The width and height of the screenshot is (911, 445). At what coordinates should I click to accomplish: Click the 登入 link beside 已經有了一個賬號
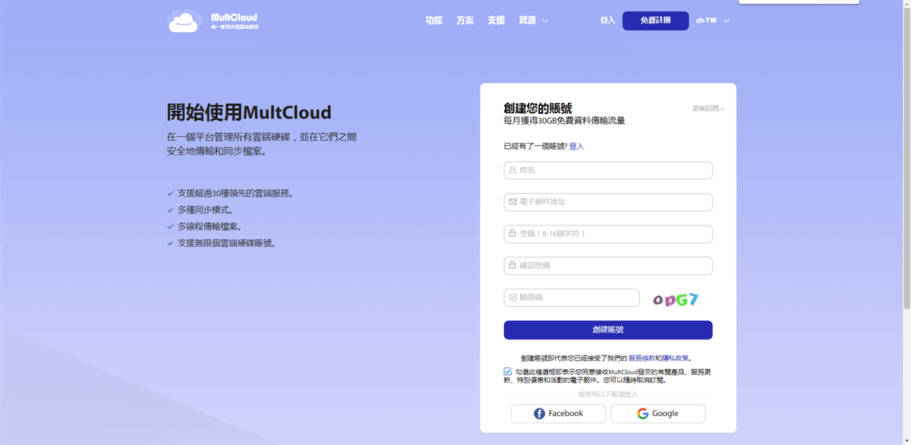[x=577, y=146]
